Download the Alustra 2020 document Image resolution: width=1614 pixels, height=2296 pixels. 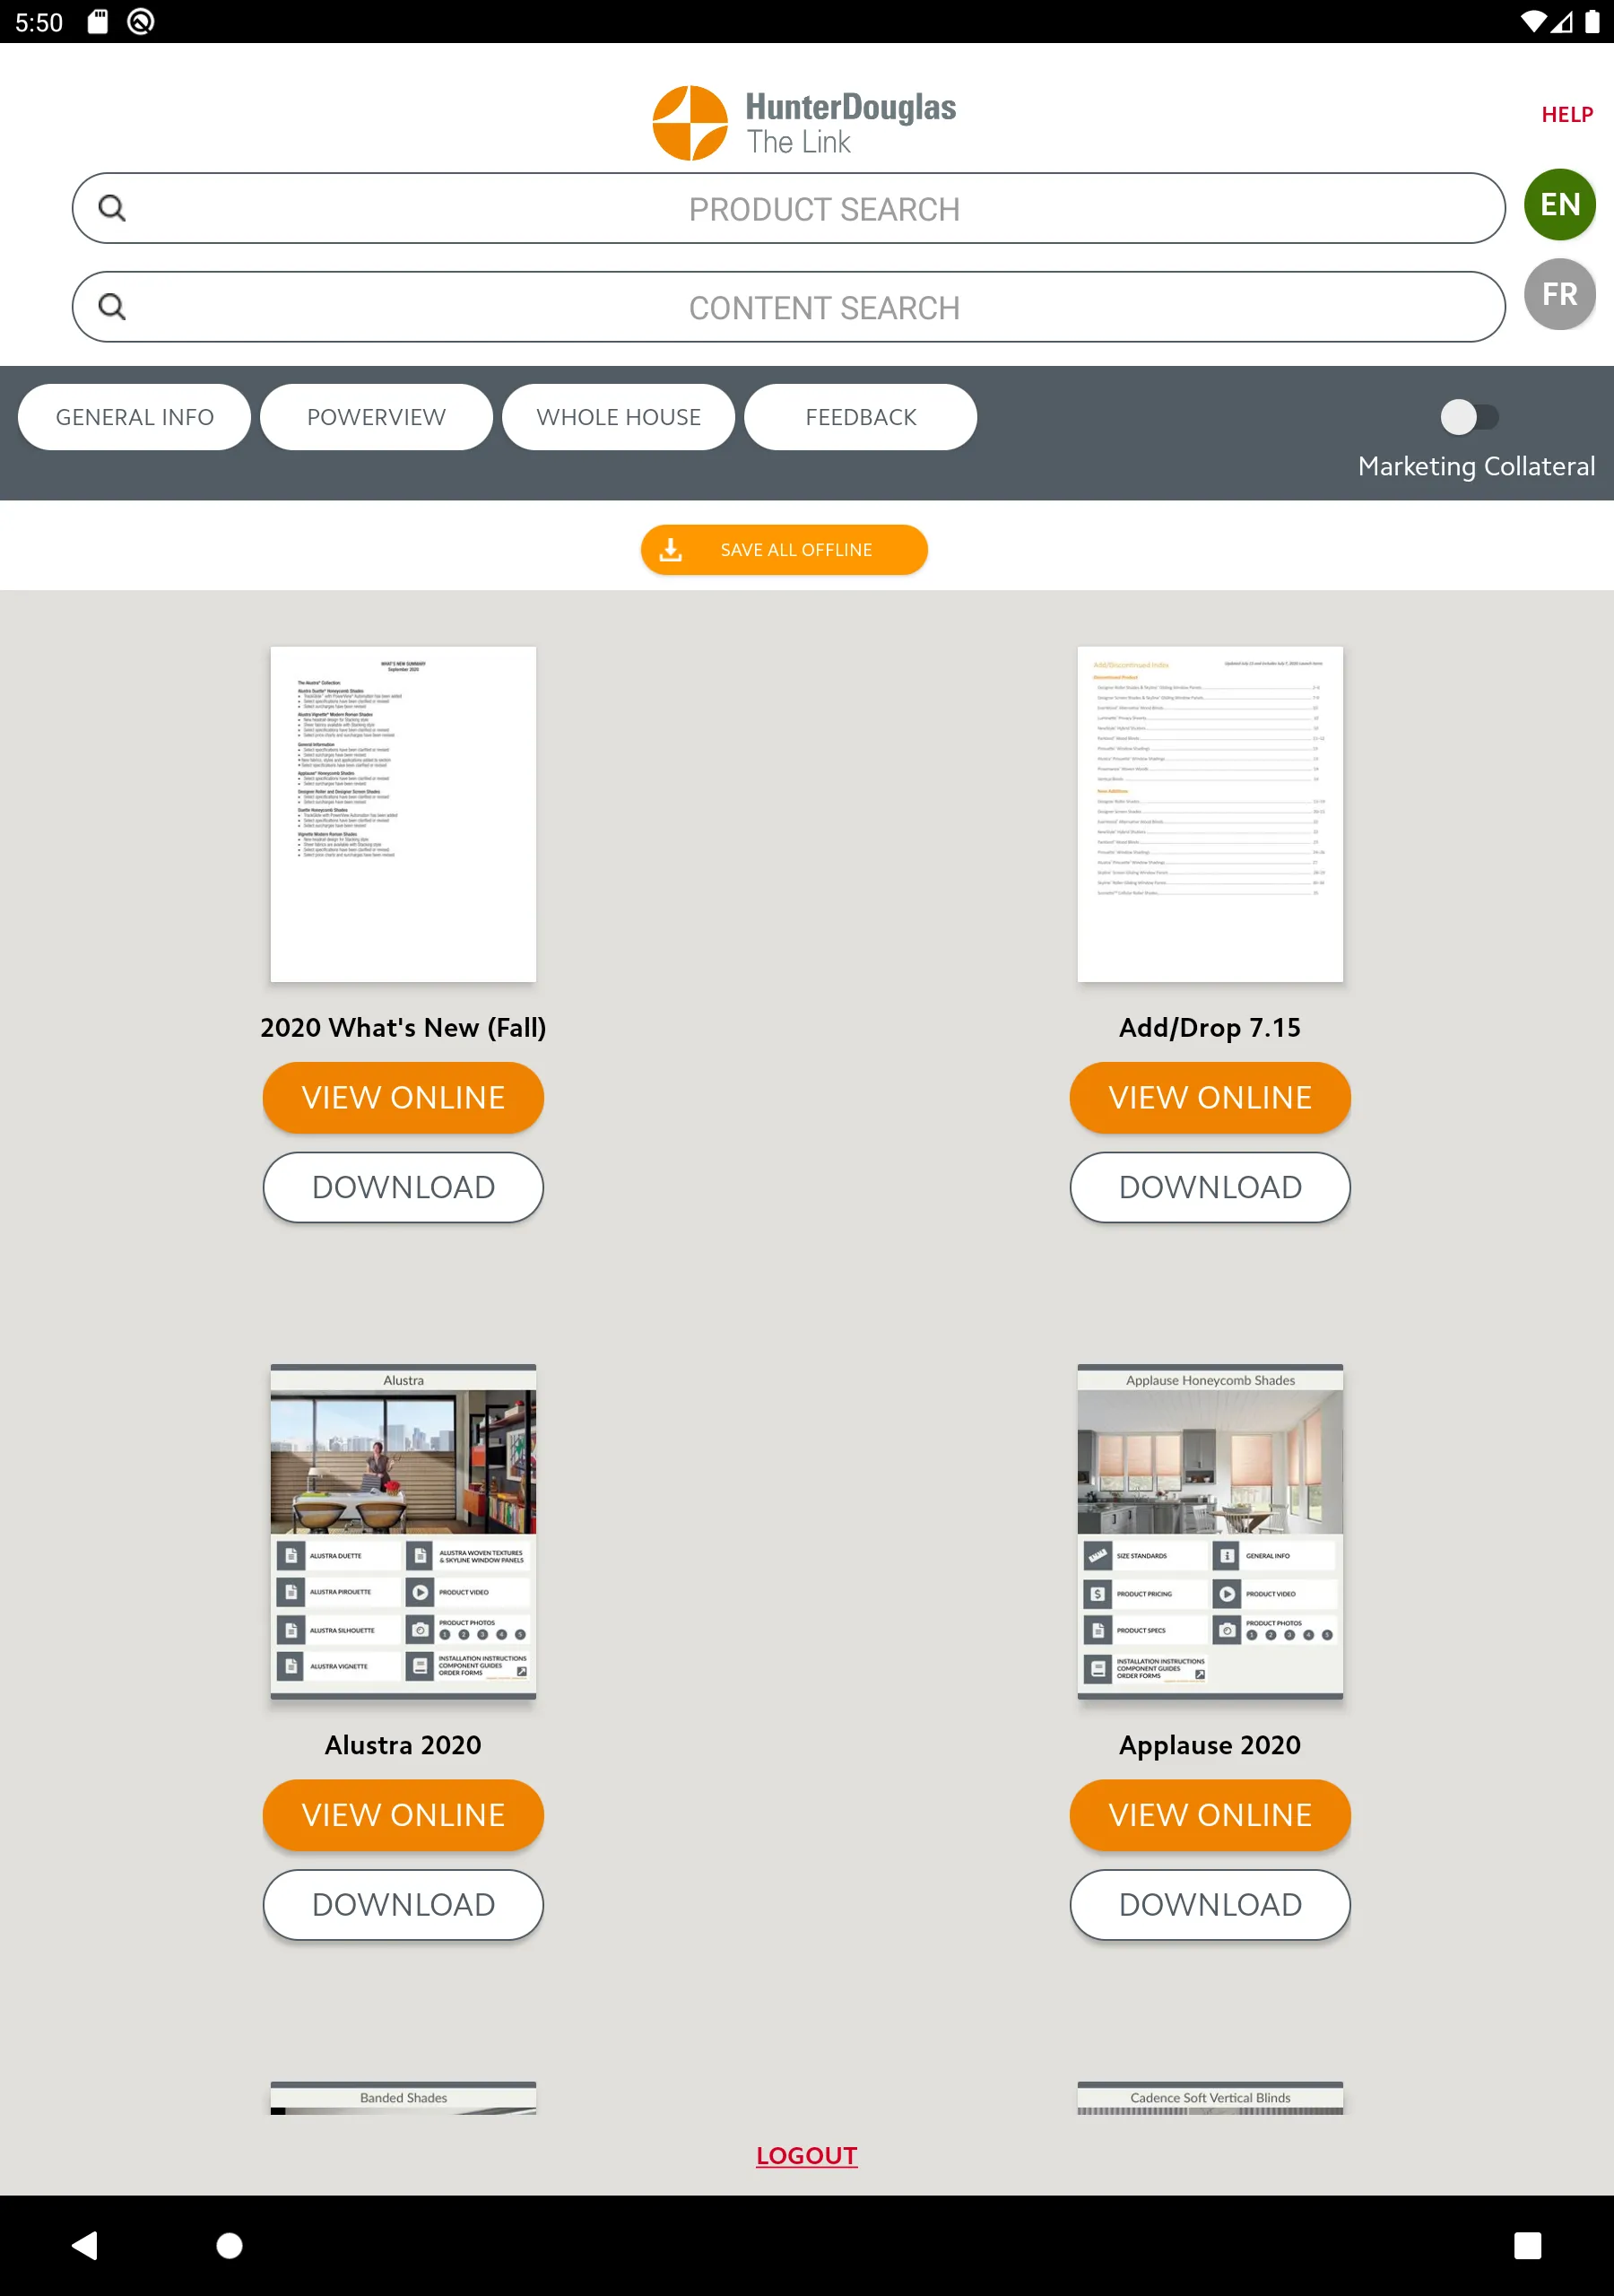coord(403,1905)
